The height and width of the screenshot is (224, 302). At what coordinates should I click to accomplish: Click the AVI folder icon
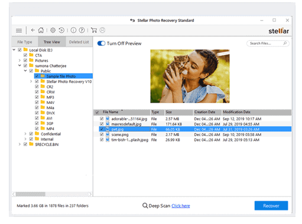43,118
